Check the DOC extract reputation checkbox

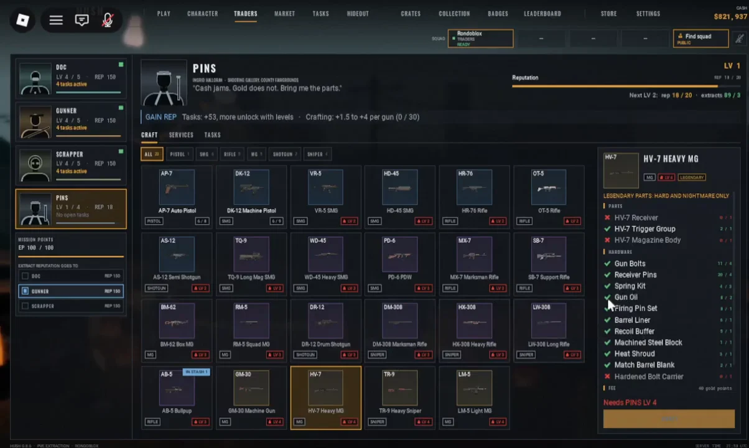(25, 276)
